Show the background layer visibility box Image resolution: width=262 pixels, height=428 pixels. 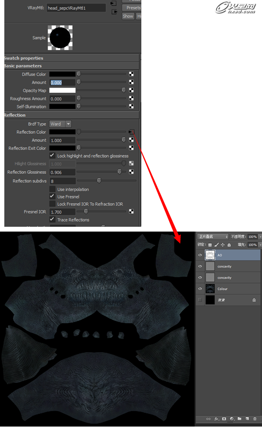[x=200, y=300]
